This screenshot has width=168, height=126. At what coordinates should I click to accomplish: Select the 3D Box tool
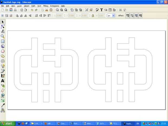tap(3, 46)
